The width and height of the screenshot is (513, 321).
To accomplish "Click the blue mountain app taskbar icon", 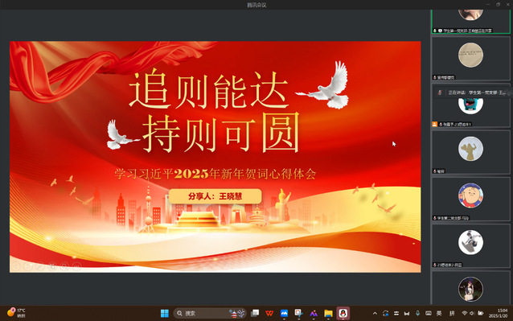I will [x=284, y=313].
